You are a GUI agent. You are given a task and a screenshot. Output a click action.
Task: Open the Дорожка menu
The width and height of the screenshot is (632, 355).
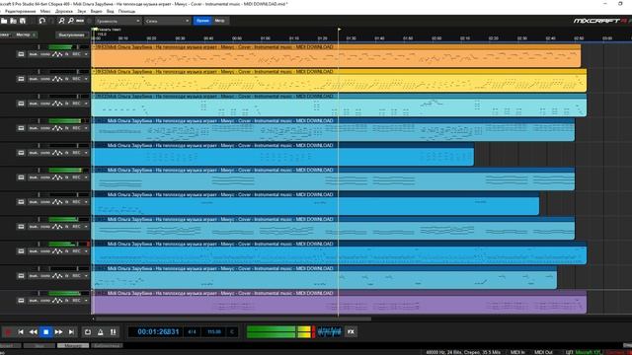tap(63, 11)
